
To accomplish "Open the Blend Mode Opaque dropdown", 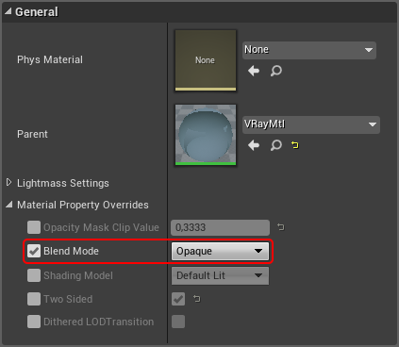I will click(x=220, y=251).
